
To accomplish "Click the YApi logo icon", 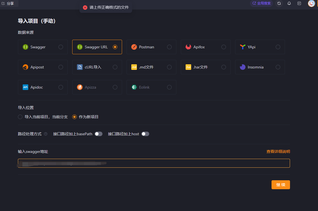I will [x=243, y=47].
